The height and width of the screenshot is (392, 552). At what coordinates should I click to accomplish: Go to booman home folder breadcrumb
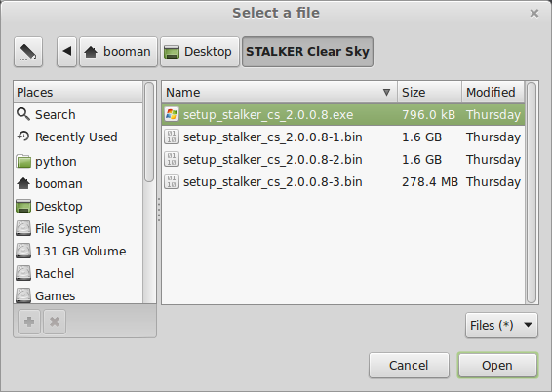[118, 52]
